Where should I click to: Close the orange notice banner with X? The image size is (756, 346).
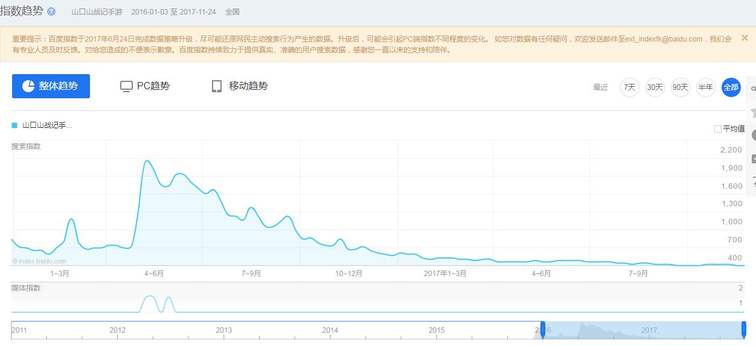tap(745, 37)
